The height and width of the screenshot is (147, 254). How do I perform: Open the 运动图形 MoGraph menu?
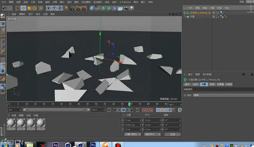[x=98, y=2]
